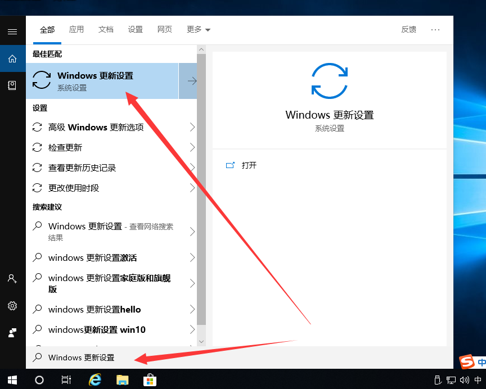Screen dimensions: 486x389
Task: Switch to the 全部 tab
Action: (x=47, y=30)
